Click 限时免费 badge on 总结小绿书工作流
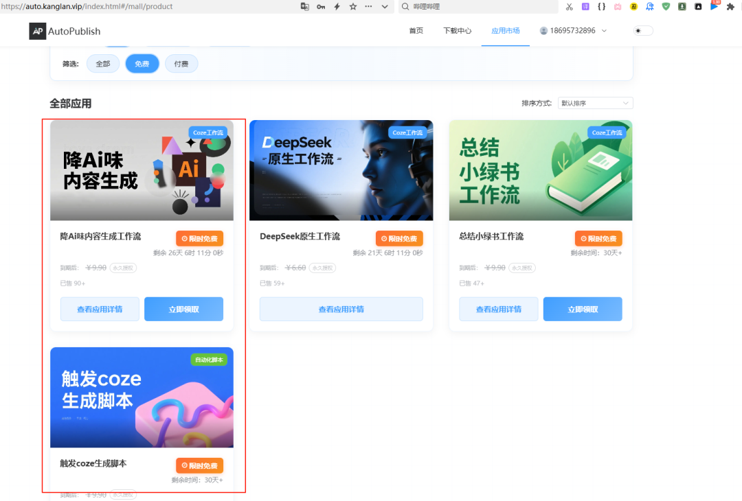The width and height of the screenshot is (742, 501). pyautogui.click(x=598, y=239)
